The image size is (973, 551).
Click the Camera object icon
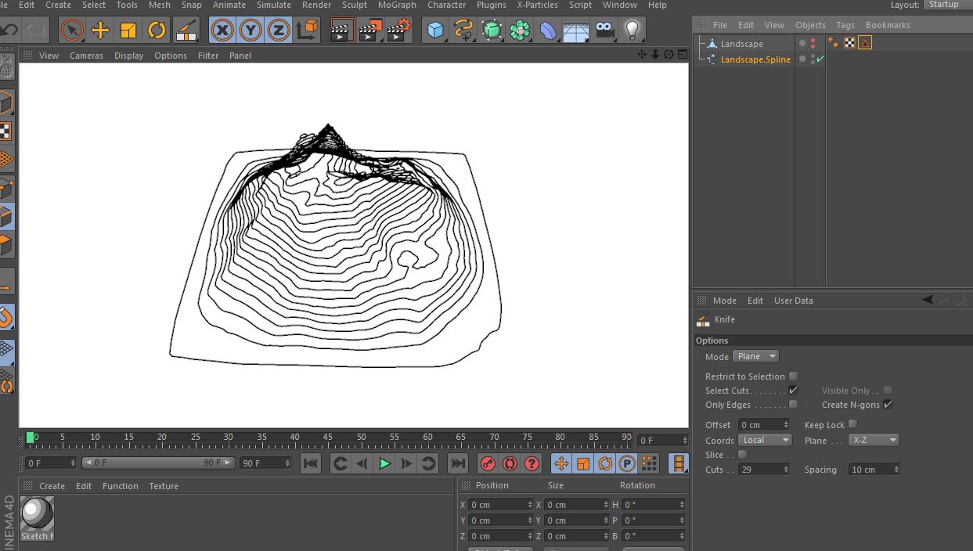coord(604,31)
